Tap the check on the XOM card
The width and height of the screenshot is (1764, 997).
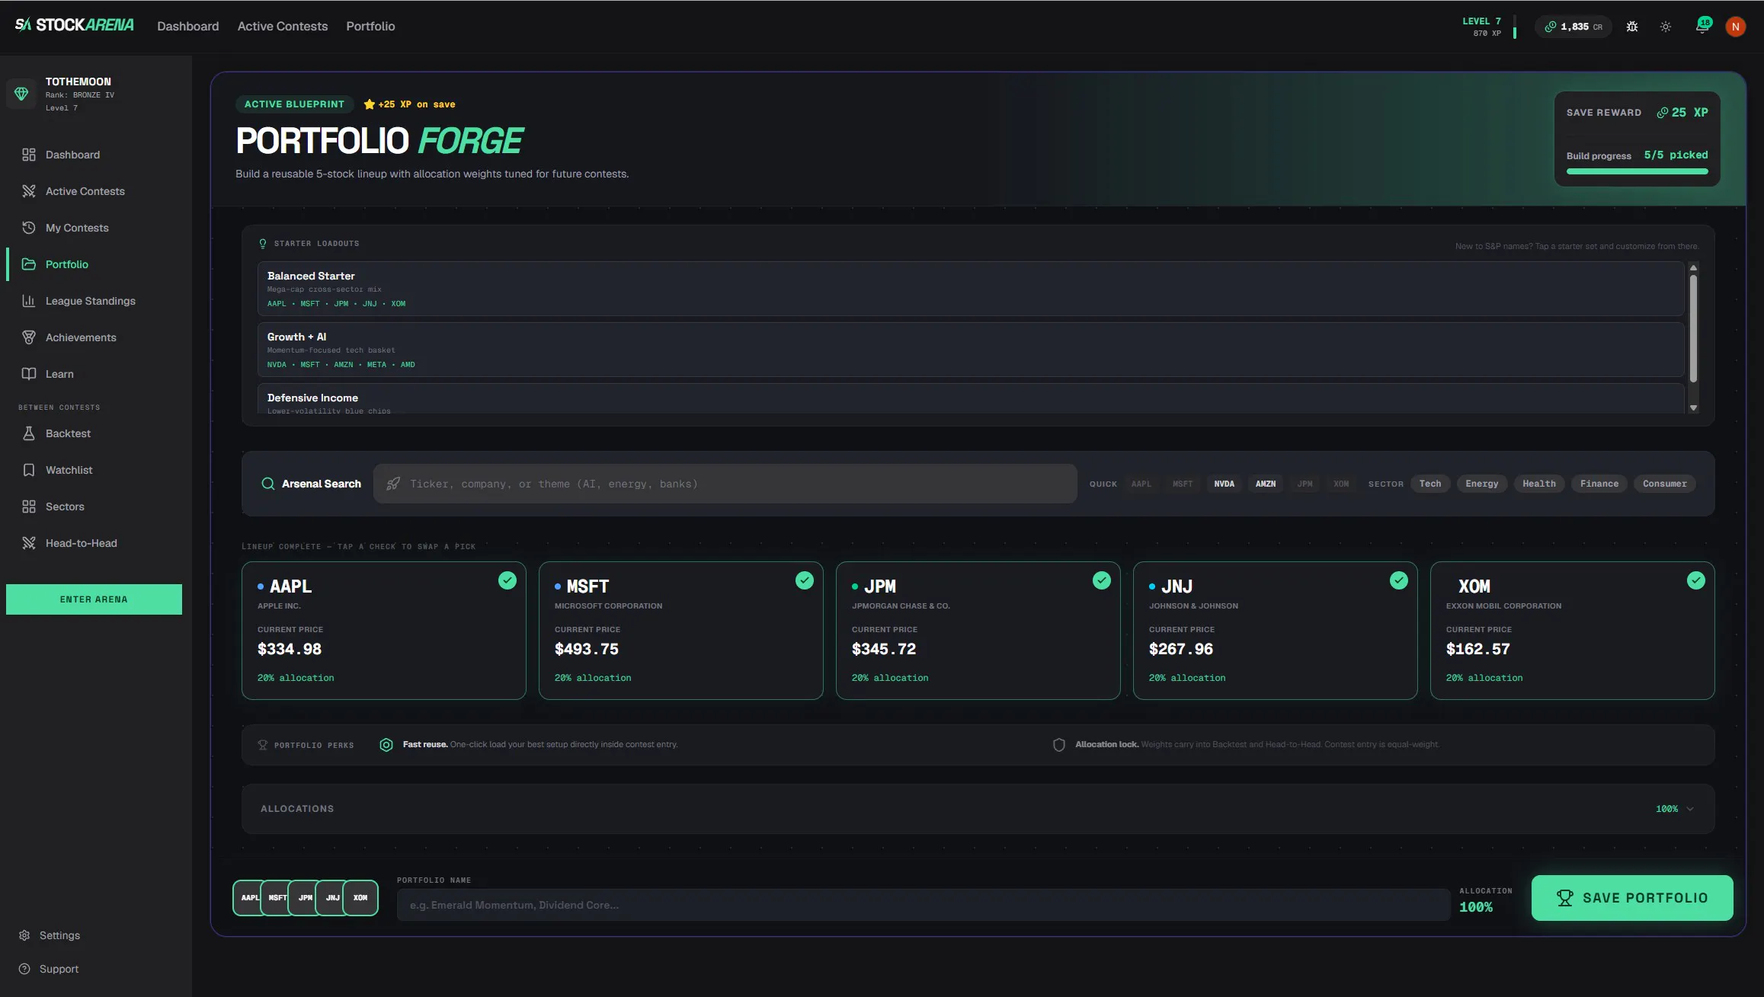click(x=1696, y=580)
